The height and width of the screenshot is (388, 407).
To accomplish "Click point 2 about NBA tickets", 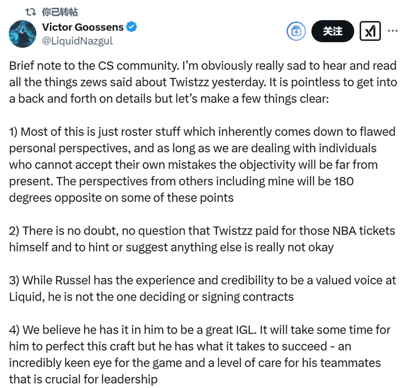I will click(198, 239).
